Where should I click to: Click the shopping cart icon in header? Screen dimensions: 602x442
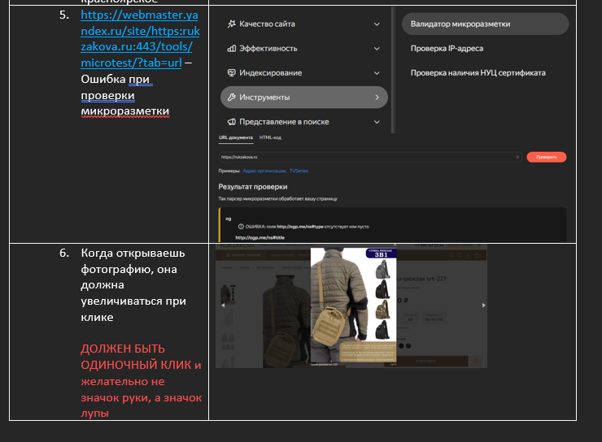(477, 255)
